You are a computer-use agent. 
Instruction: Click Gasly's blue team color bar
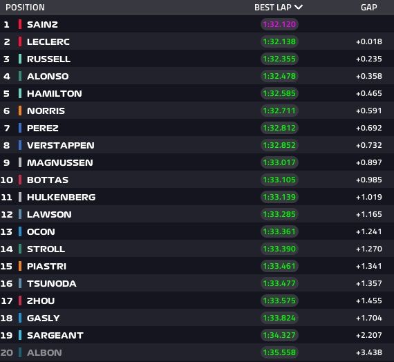(20, 318)
